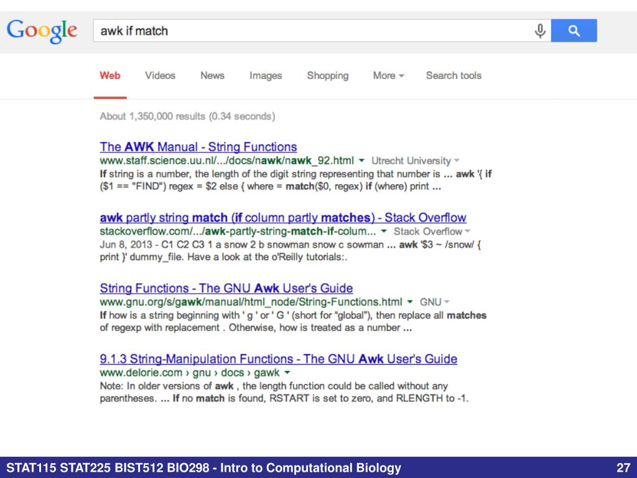The image size is (637, 478).
Task: Open '9.1.3 String-Manipulation Functions' result link
Action: pyautogui.click(x=278, y=359)
